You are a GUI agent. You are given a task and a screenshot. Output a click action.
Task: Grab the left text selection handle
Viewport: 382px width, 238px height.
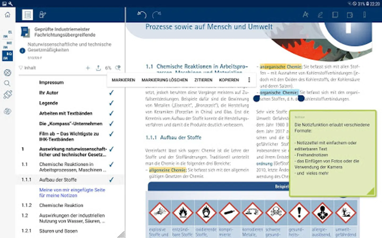pyautogui.click(x=257, y=99)
